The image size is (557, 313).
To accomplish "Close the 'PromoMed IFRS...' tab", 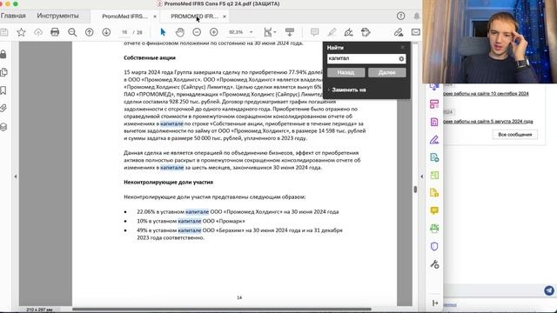I will [x=155, y=17].
